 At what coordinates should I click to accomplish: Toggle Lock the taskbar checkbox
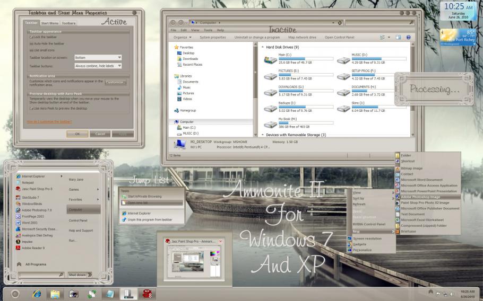pyautogui.click(x=31, y=37)
